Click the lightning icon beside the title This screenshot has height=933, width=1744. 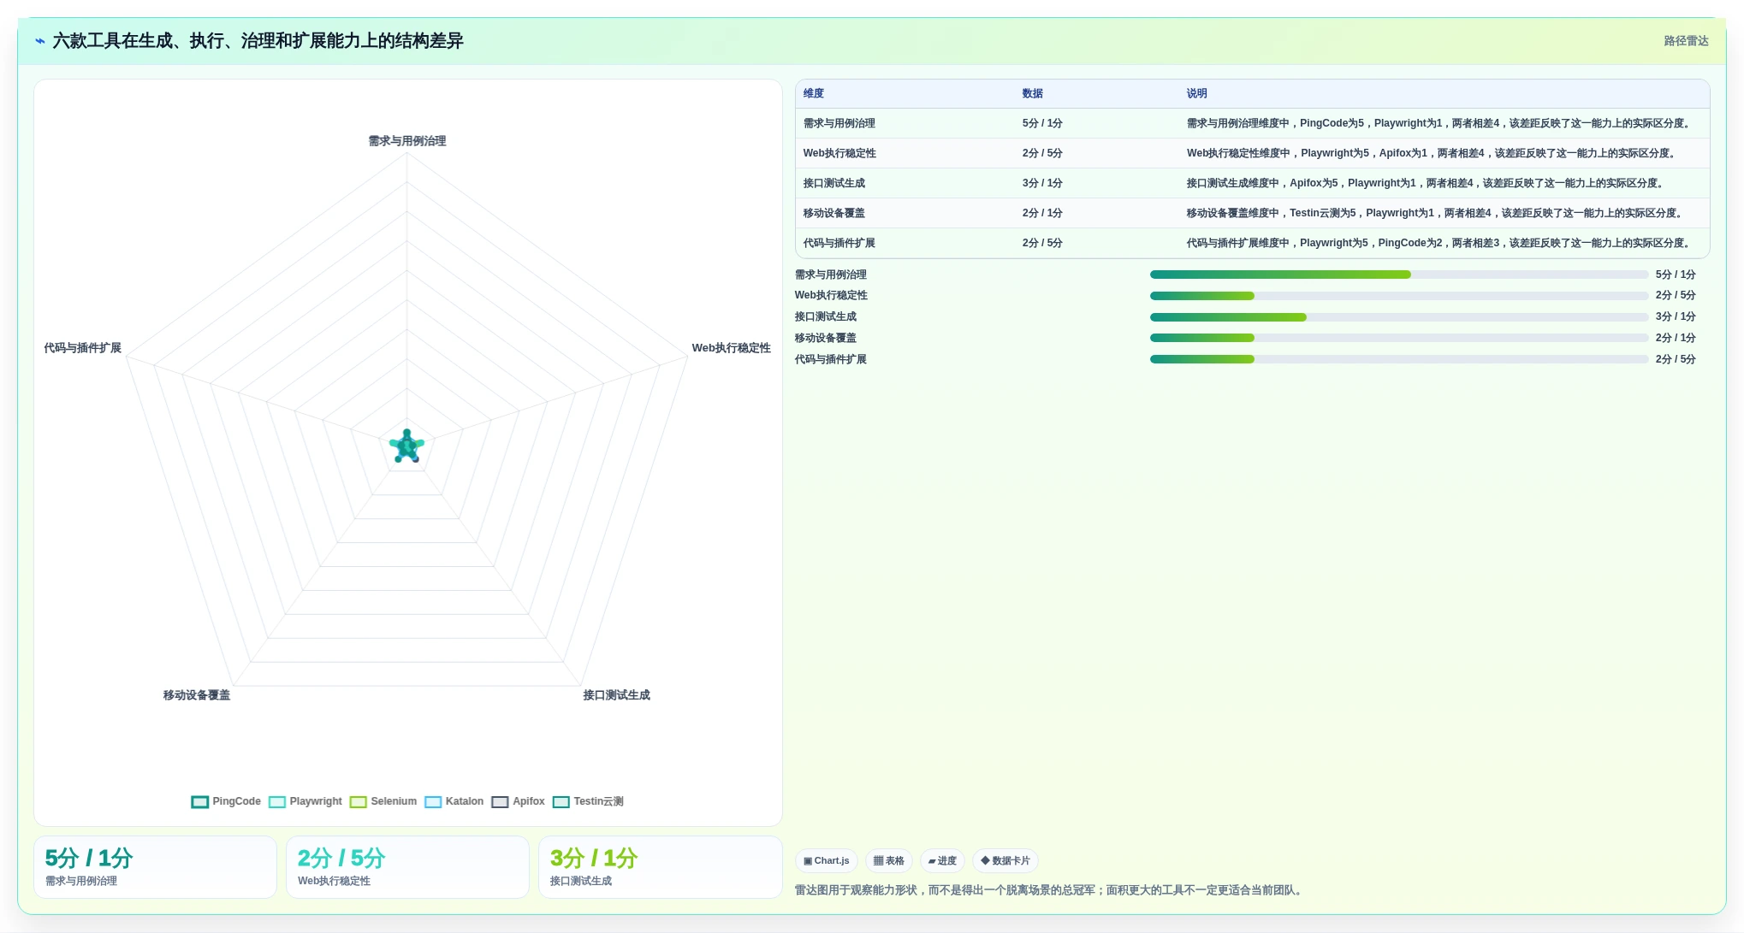(x=40, y=41)
